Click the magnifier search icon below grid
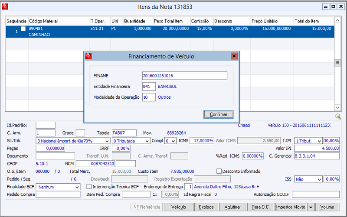This screenshot has height=217, width=347. coord(338,116)
